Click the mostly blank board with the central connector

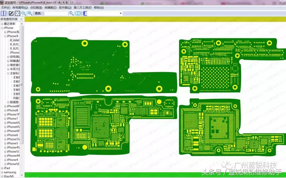pyautogui.click(x=104, y=66)
